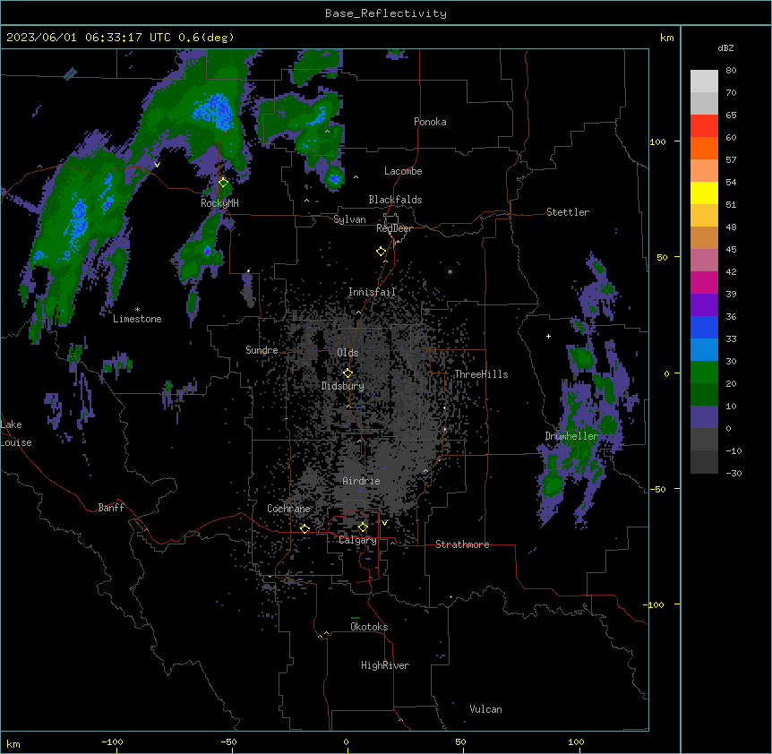Click the yellow diamond marker near Didsbury

347,373
